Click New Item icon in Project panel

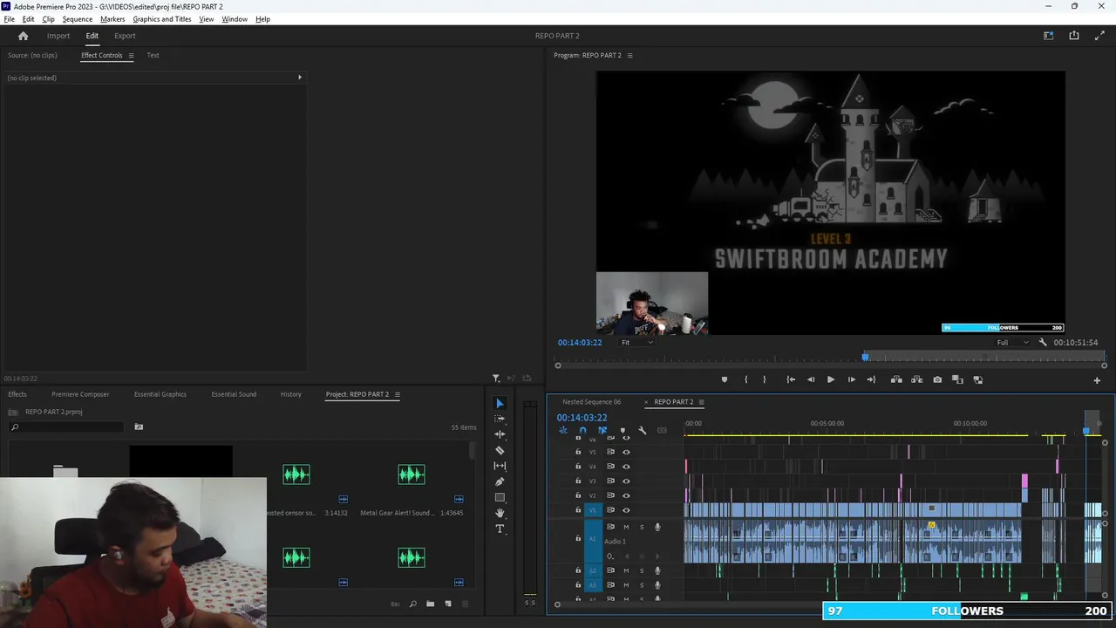click(448, 604)
